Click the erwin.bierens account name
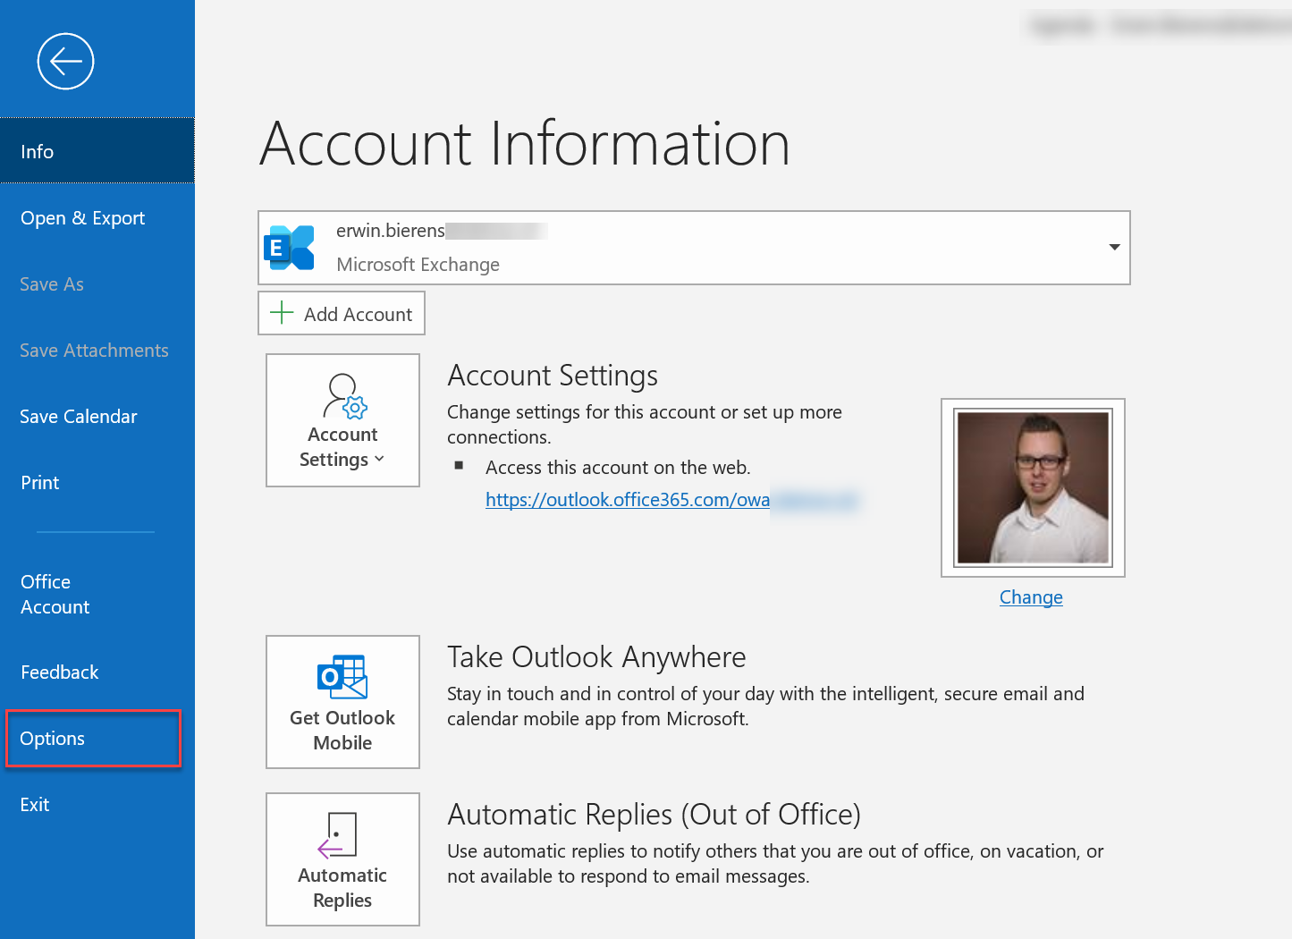Viewport: 1292px width, 939px height. pyautogui.click(x=391, y=230)
